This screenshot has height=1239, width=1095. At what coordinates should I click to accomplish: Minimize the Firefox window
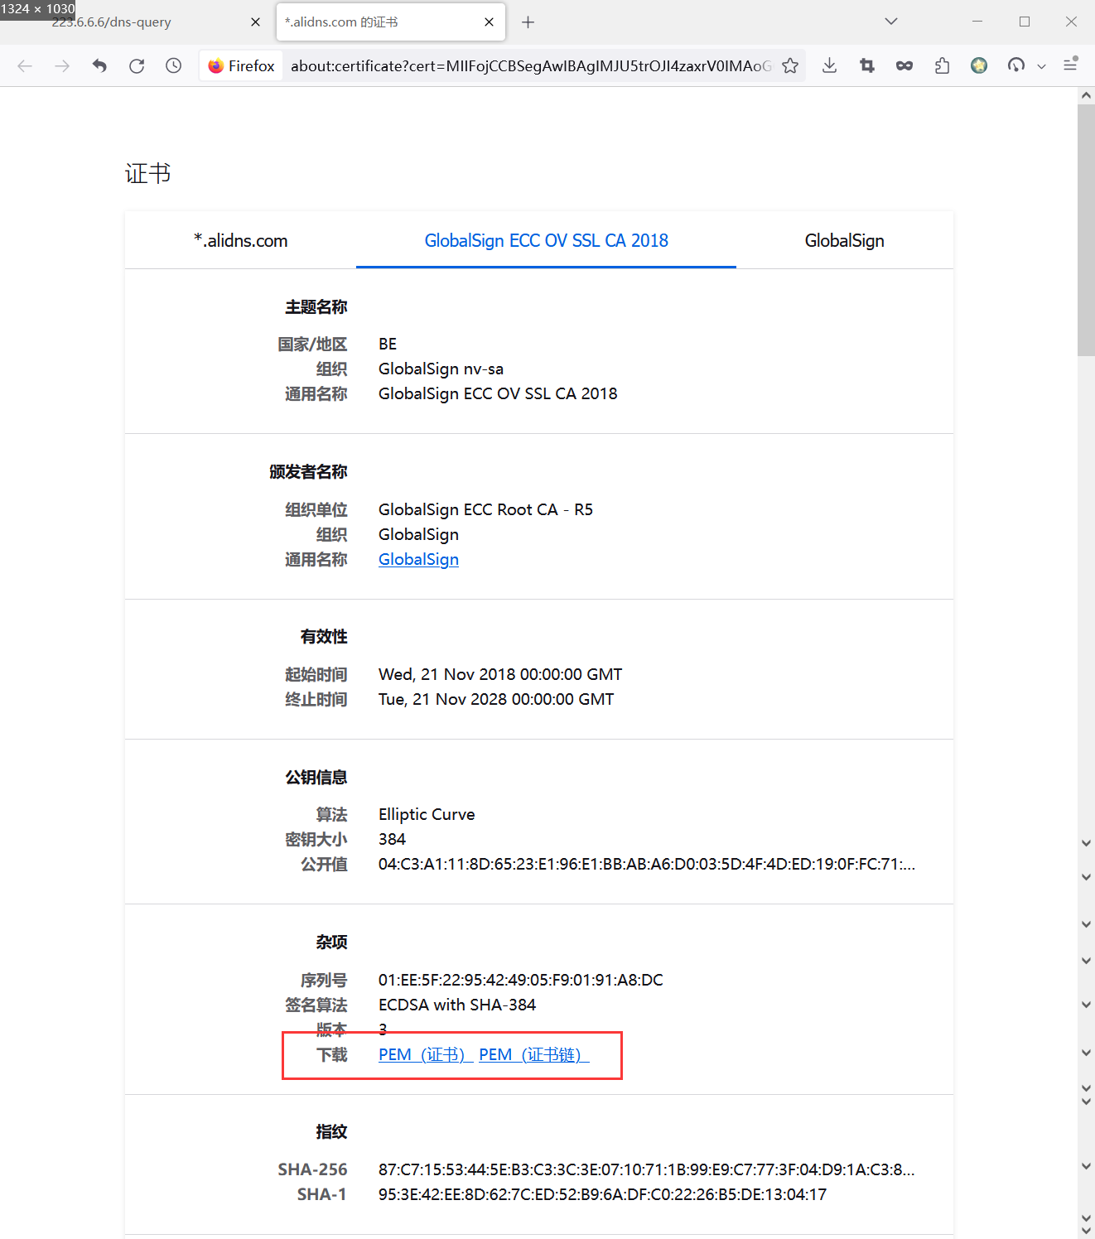pos(977,22)
